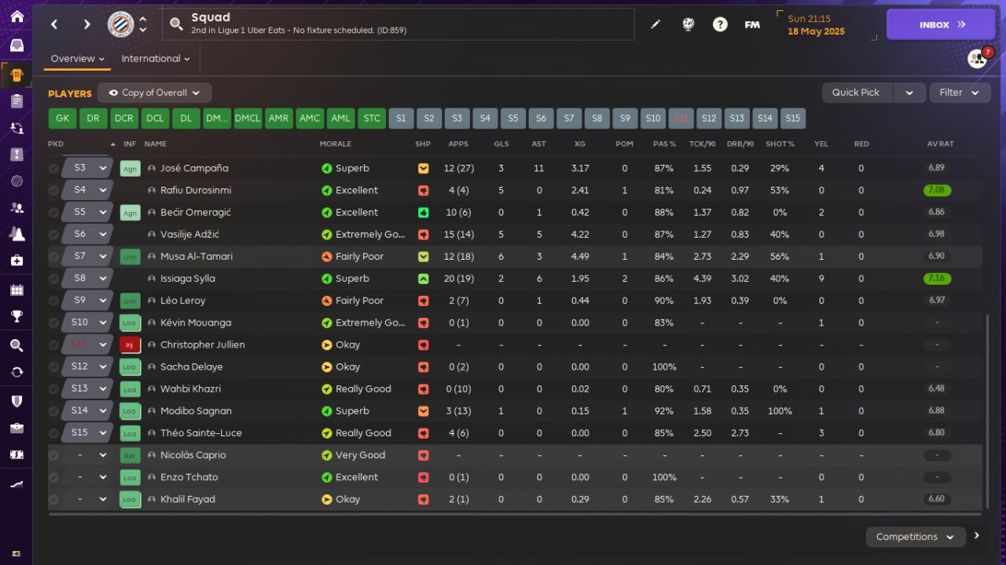The height and width of the screenshot is (565, 1006).
Task: Click the pencil edit icon in top bar
Action: [x=655, y=24]
